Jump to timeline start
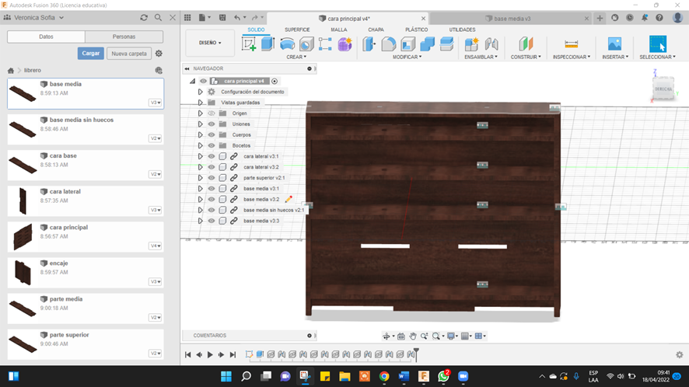 click(x=187, y=354)
